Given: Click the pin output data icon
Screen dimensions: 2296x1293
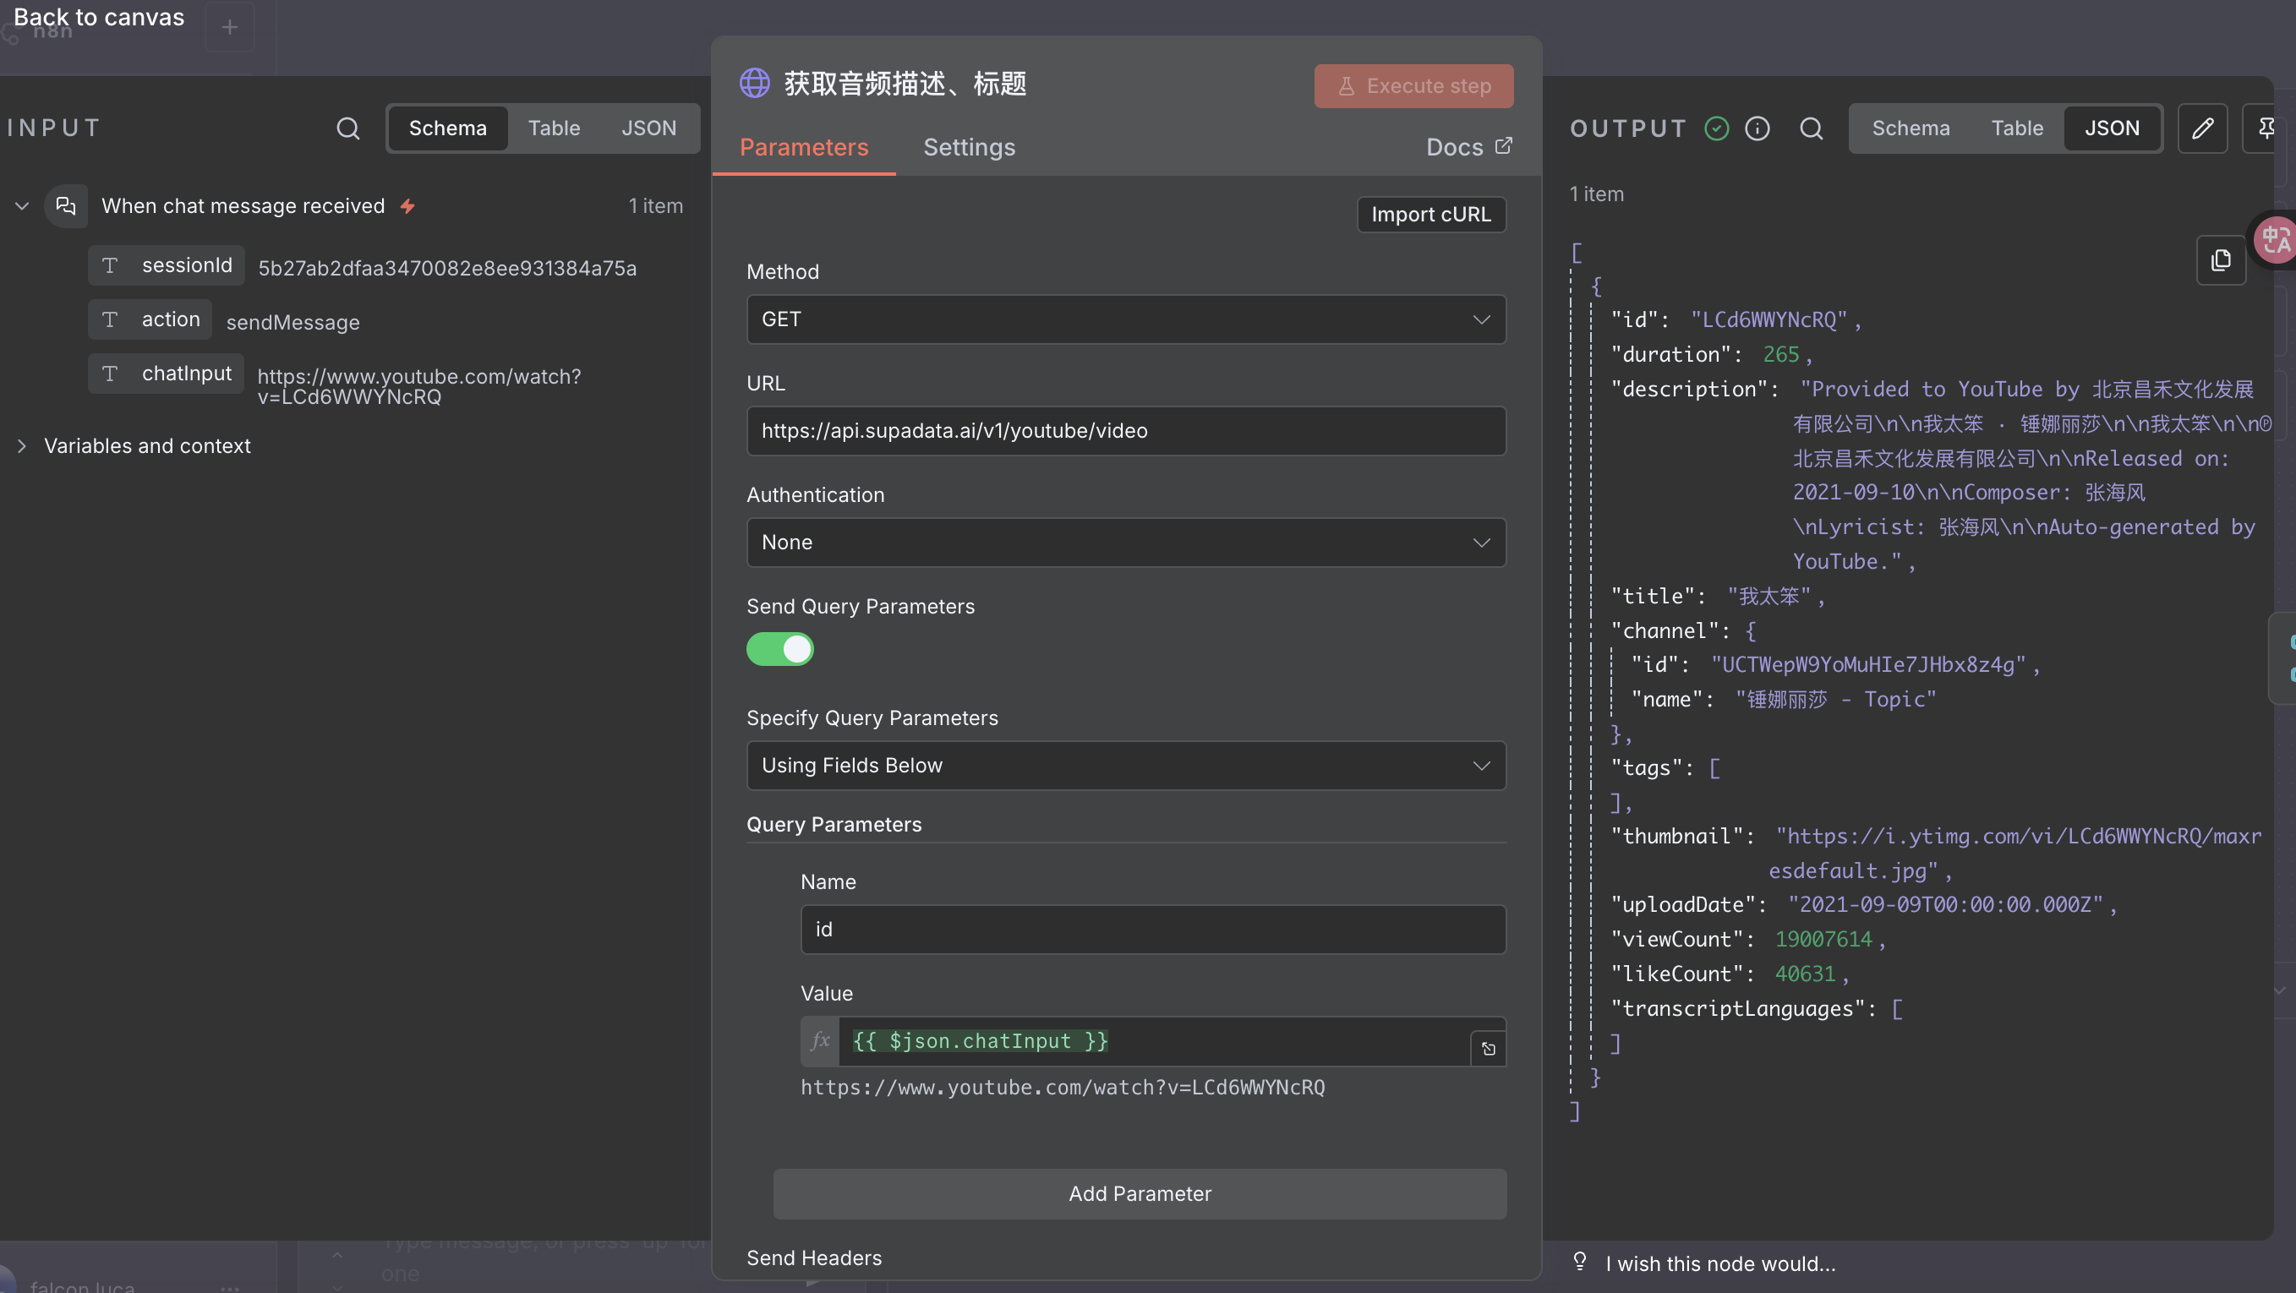Looking at the screenshot, I should click(x=2266, y=128).
